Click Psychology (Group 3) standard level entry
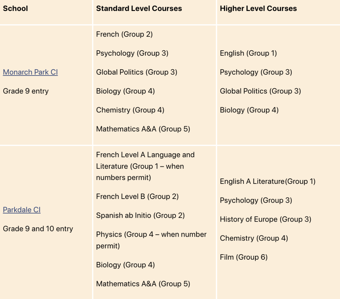 tap(132, 53)
